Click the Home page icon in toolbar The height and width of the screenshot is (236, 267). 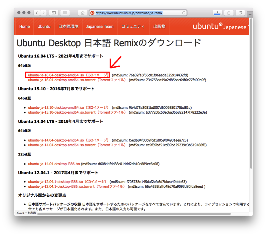[x=83, y=13]
